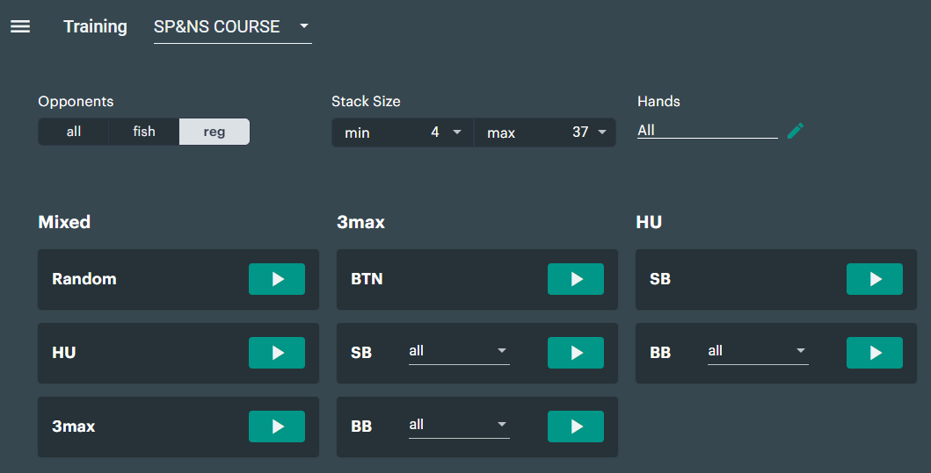
Task: Click the HU section heading
Action: click(649, 222)
